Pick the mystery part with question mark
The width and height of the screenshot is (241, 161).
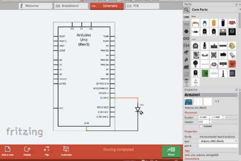click(232, 32)
